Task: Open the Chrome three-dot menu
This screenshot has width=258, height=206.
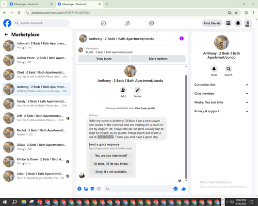Action: 253,13
